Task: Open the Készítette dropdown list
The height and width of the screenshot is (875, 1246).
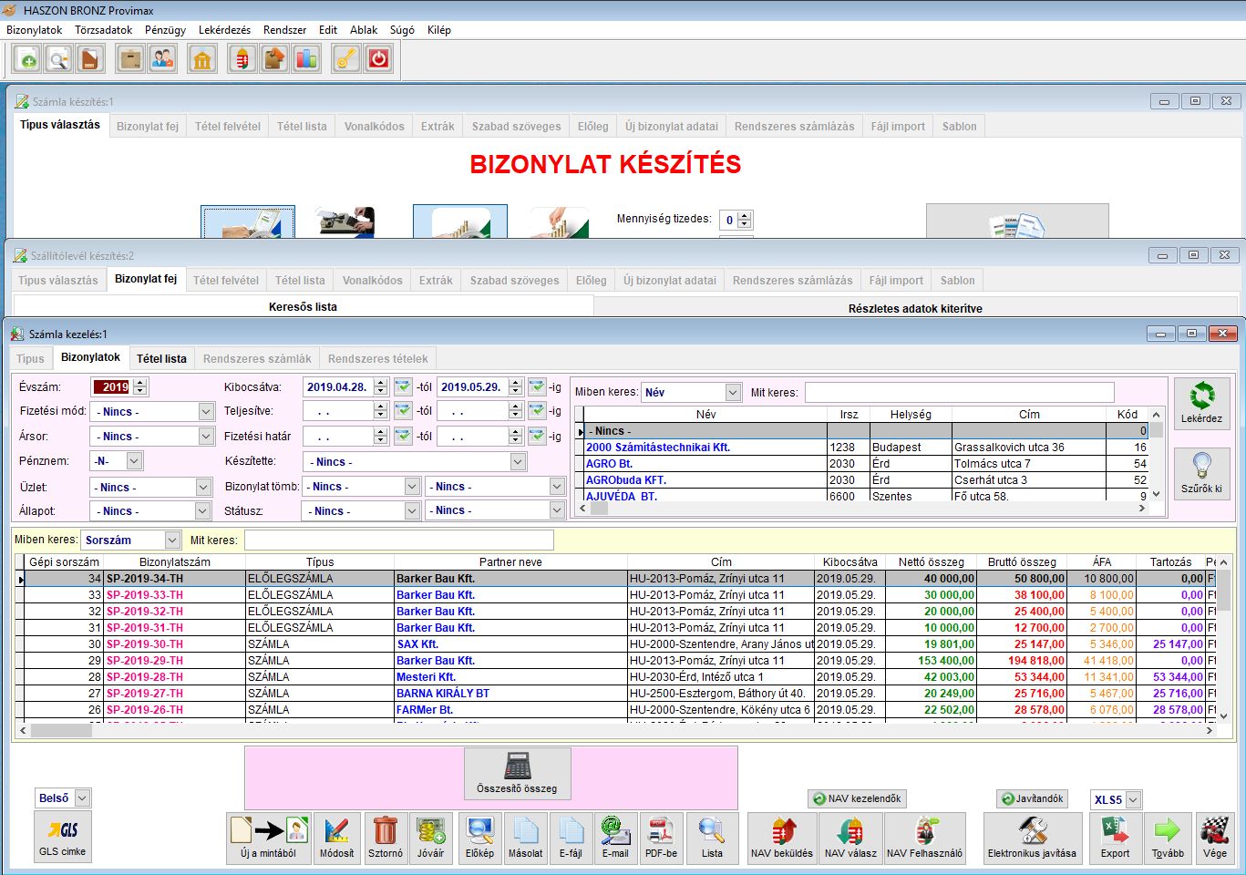Action: point(518,462)
